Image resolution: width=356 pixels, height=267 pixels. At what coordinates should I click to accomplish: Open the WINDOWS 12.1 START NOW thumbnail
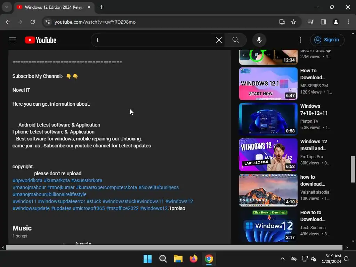coord(268,84)
